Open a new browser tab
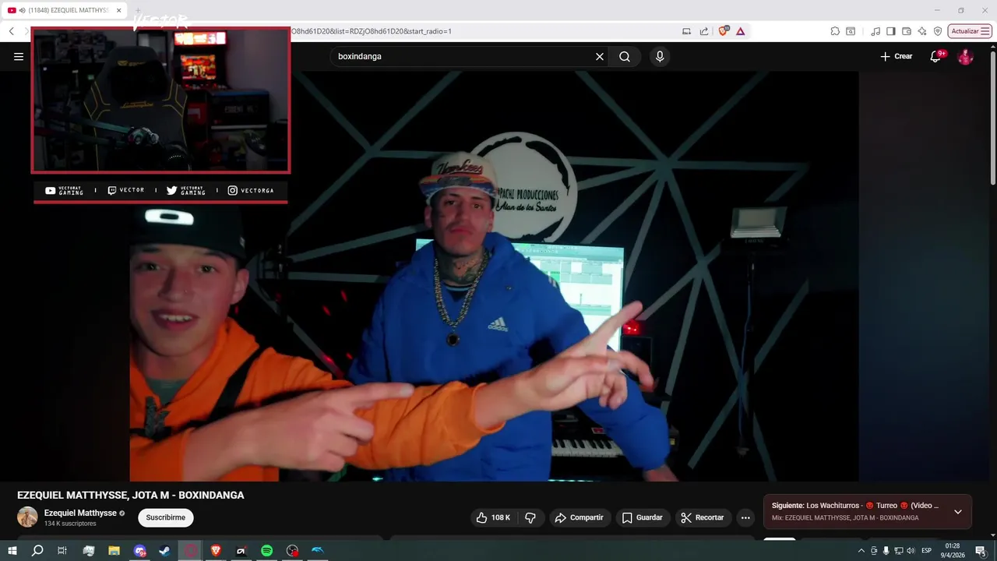This screenshot has height=561, width=997. 138,10
